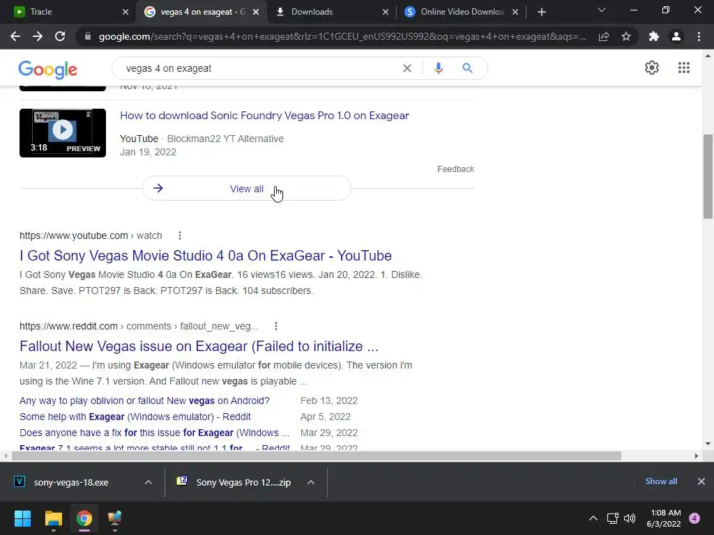This screenshot has width=714, height=535.
Task: Show all downloads
Action: coord(661,481)
